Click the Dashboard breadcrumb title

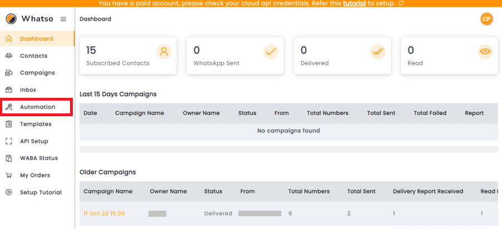point(96,19)
